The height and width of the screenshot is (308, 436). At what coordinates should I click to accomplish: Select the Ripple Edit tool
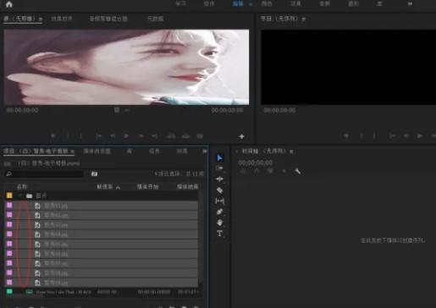click(x=219, y=179)
